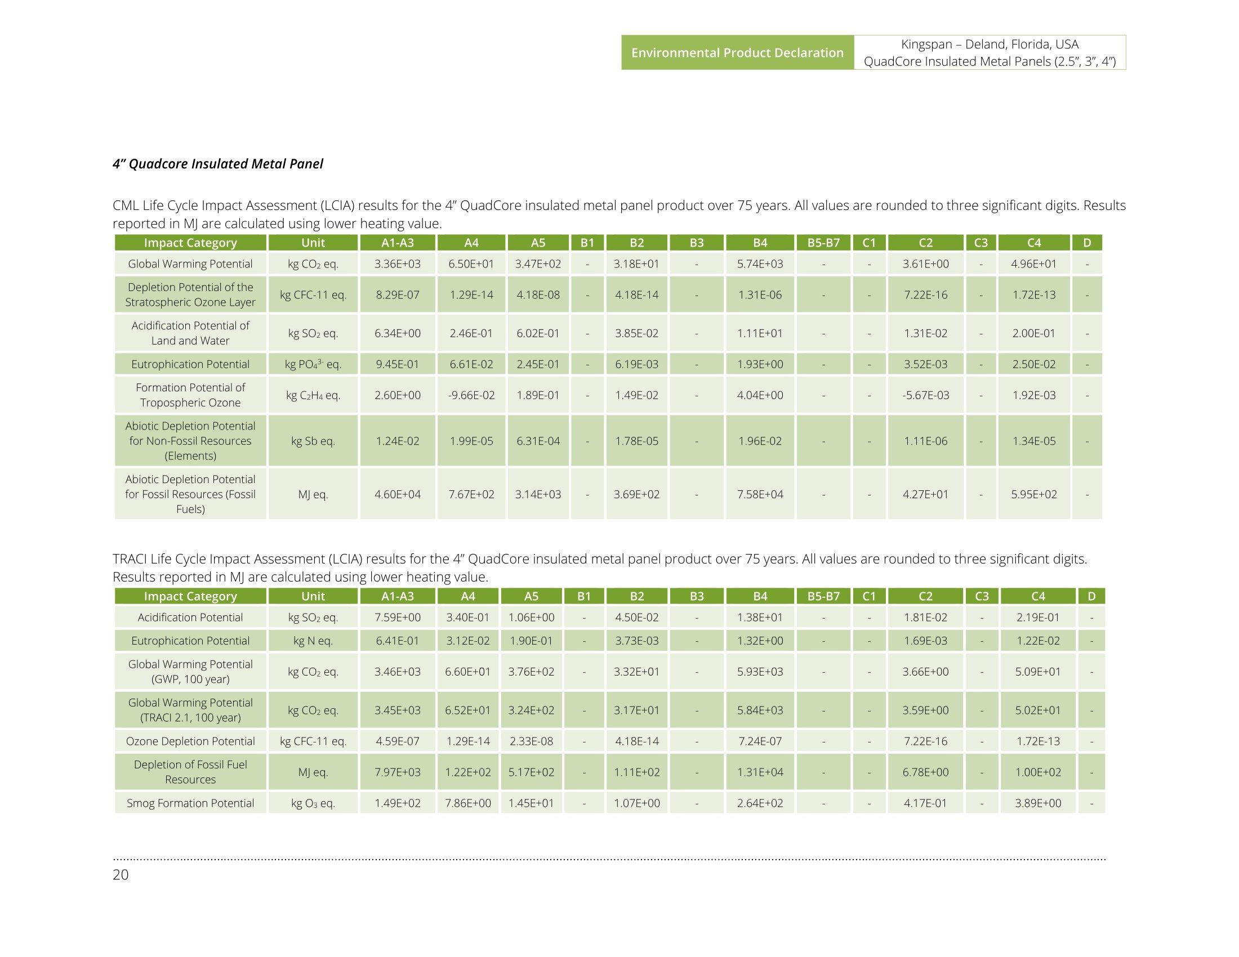Click value 3.89E+00 in Smog row
Image resolution: width=1239 pixels, height=957 pixels.
(x=1038, y=803)
